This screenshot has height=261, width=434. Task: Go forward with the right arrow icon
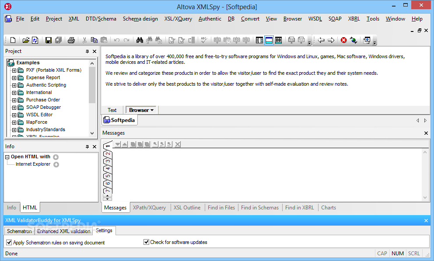(x=331, y=40)
